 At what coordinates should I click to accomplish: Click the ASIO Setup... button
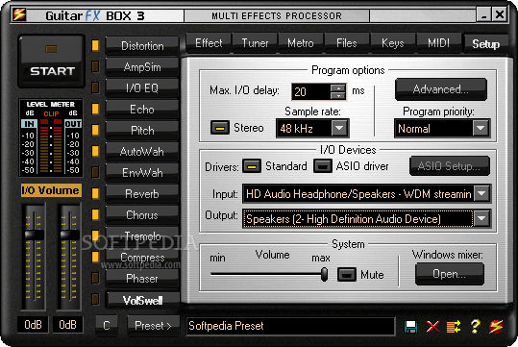[x=450, y=166]
